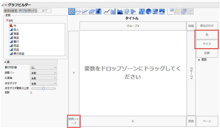Select the Ellipse element icon

pyautogui.click(x=92, y=12)
